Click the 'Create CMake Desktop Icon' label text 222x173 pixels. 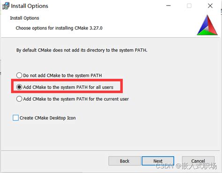pos(48,118)
